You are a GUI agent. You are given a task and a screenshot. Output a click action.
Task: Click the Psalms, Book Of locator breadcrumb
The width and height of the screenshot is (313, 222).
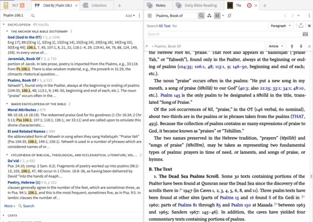(x=168, y=46)
